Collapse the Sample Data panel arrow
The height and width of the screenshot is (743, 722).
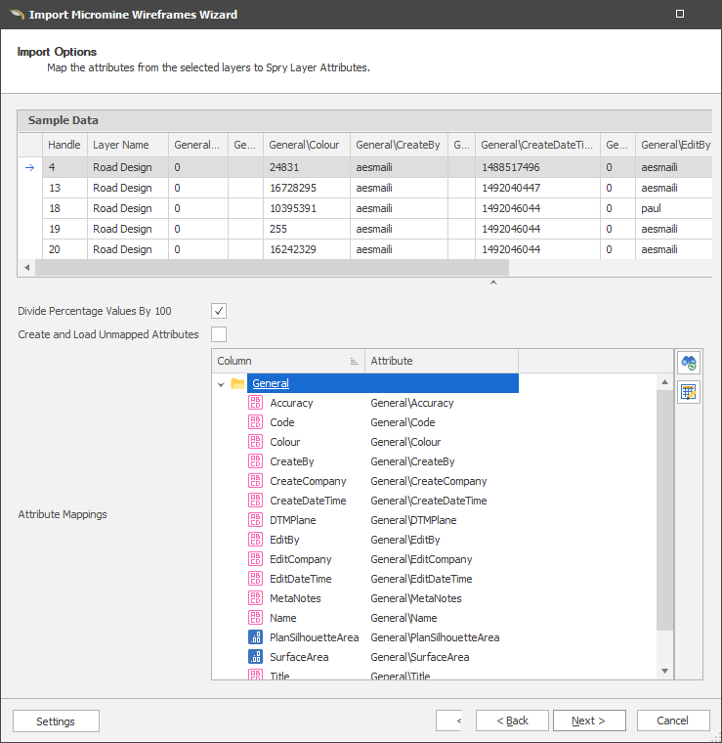click(492, 284)
